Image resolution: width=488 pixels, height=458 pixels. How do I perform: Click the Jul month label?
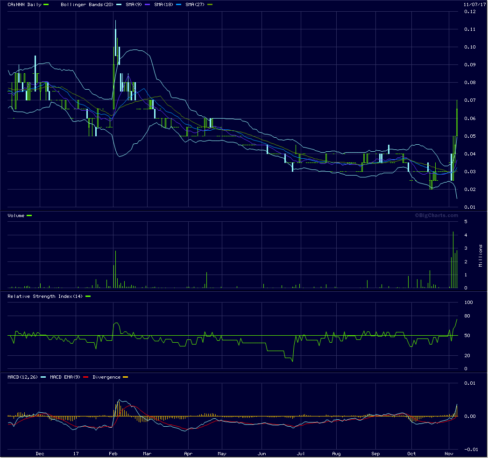pos(301,454)
